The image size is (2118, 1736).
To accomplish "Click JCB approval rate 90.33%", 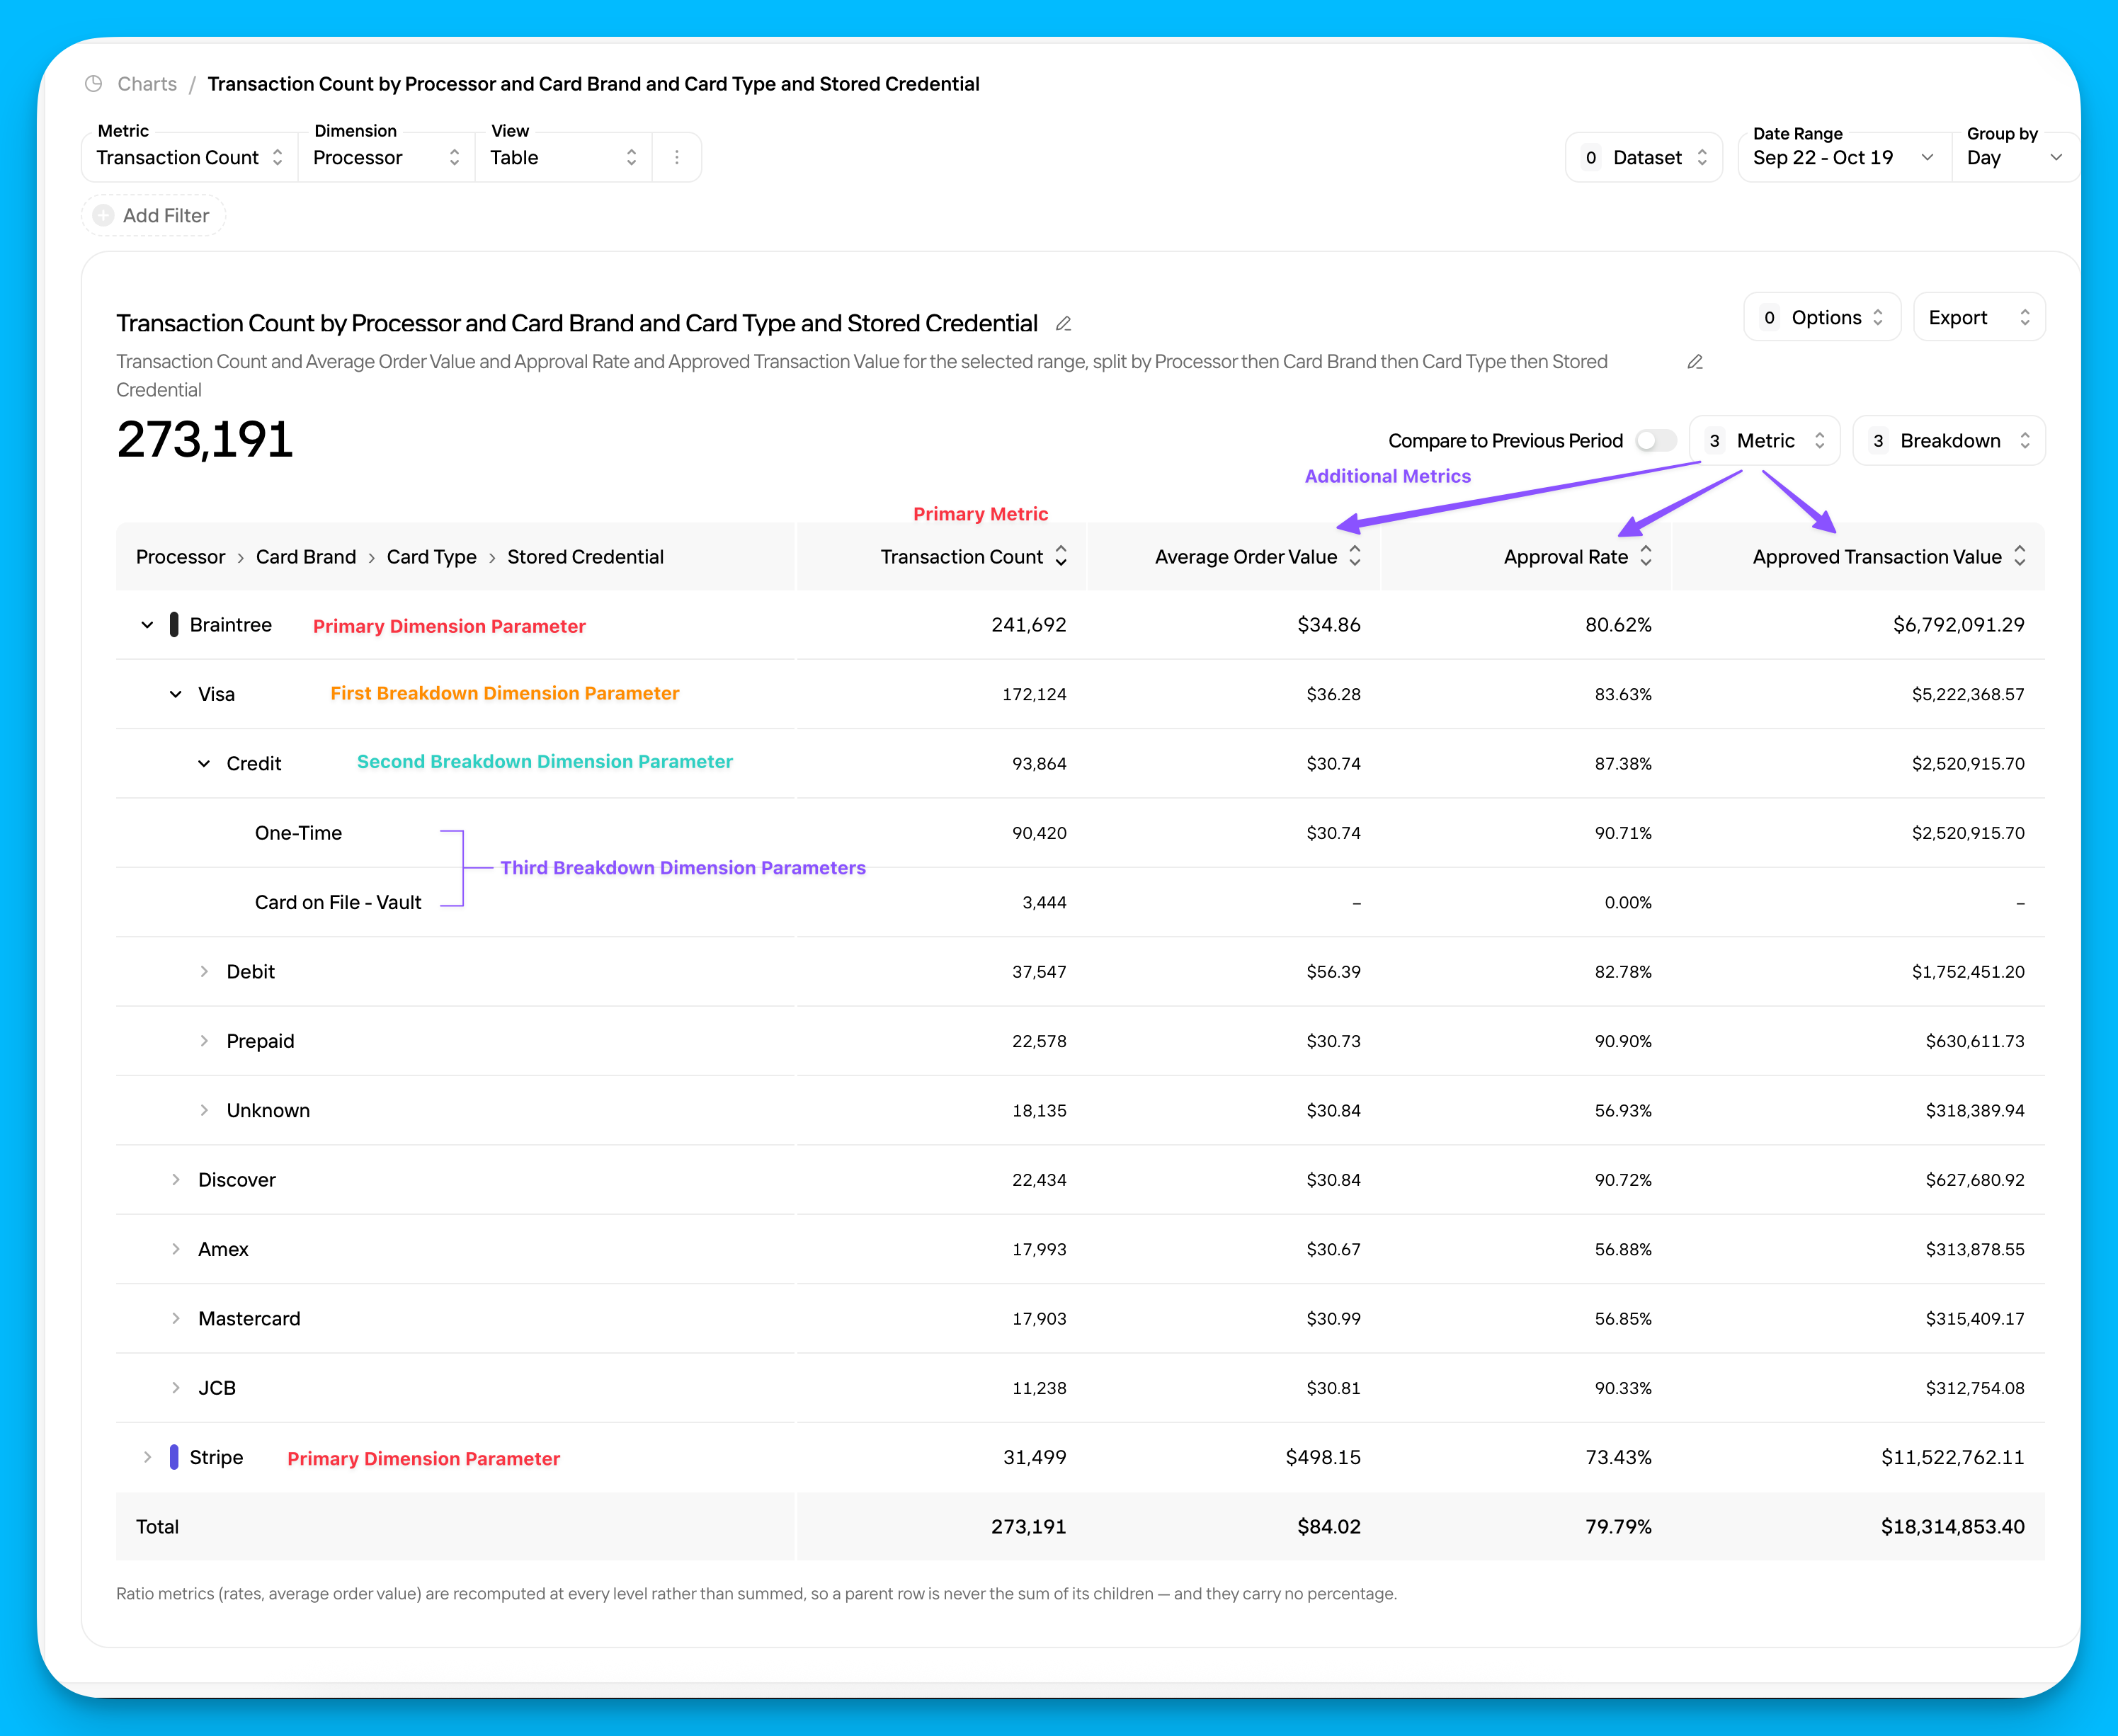I will 1622,1388.
